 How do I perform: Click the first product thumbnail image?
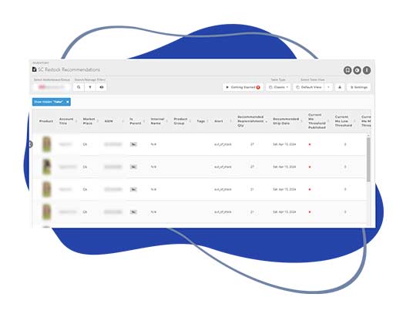pyautogui.click(x=46, y=144)
